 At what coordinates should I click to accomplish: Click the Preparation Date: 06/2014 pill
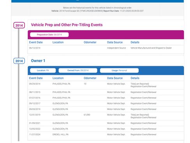click(49, 35)
